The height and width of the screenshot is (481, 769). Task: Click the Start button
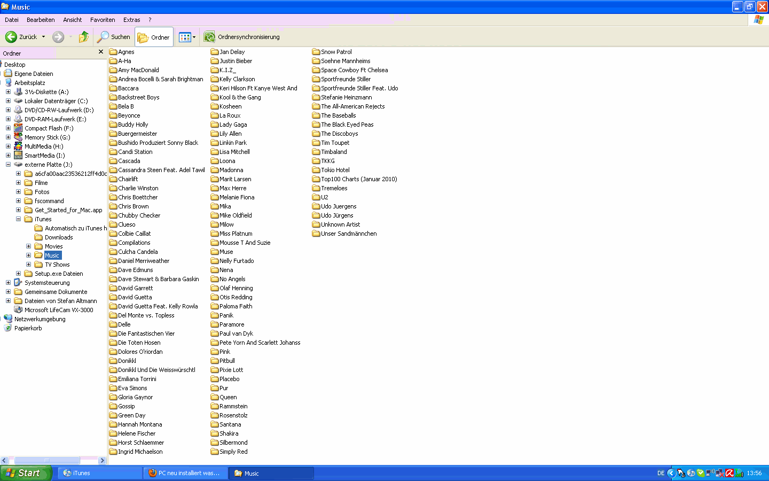pos(26,473)
